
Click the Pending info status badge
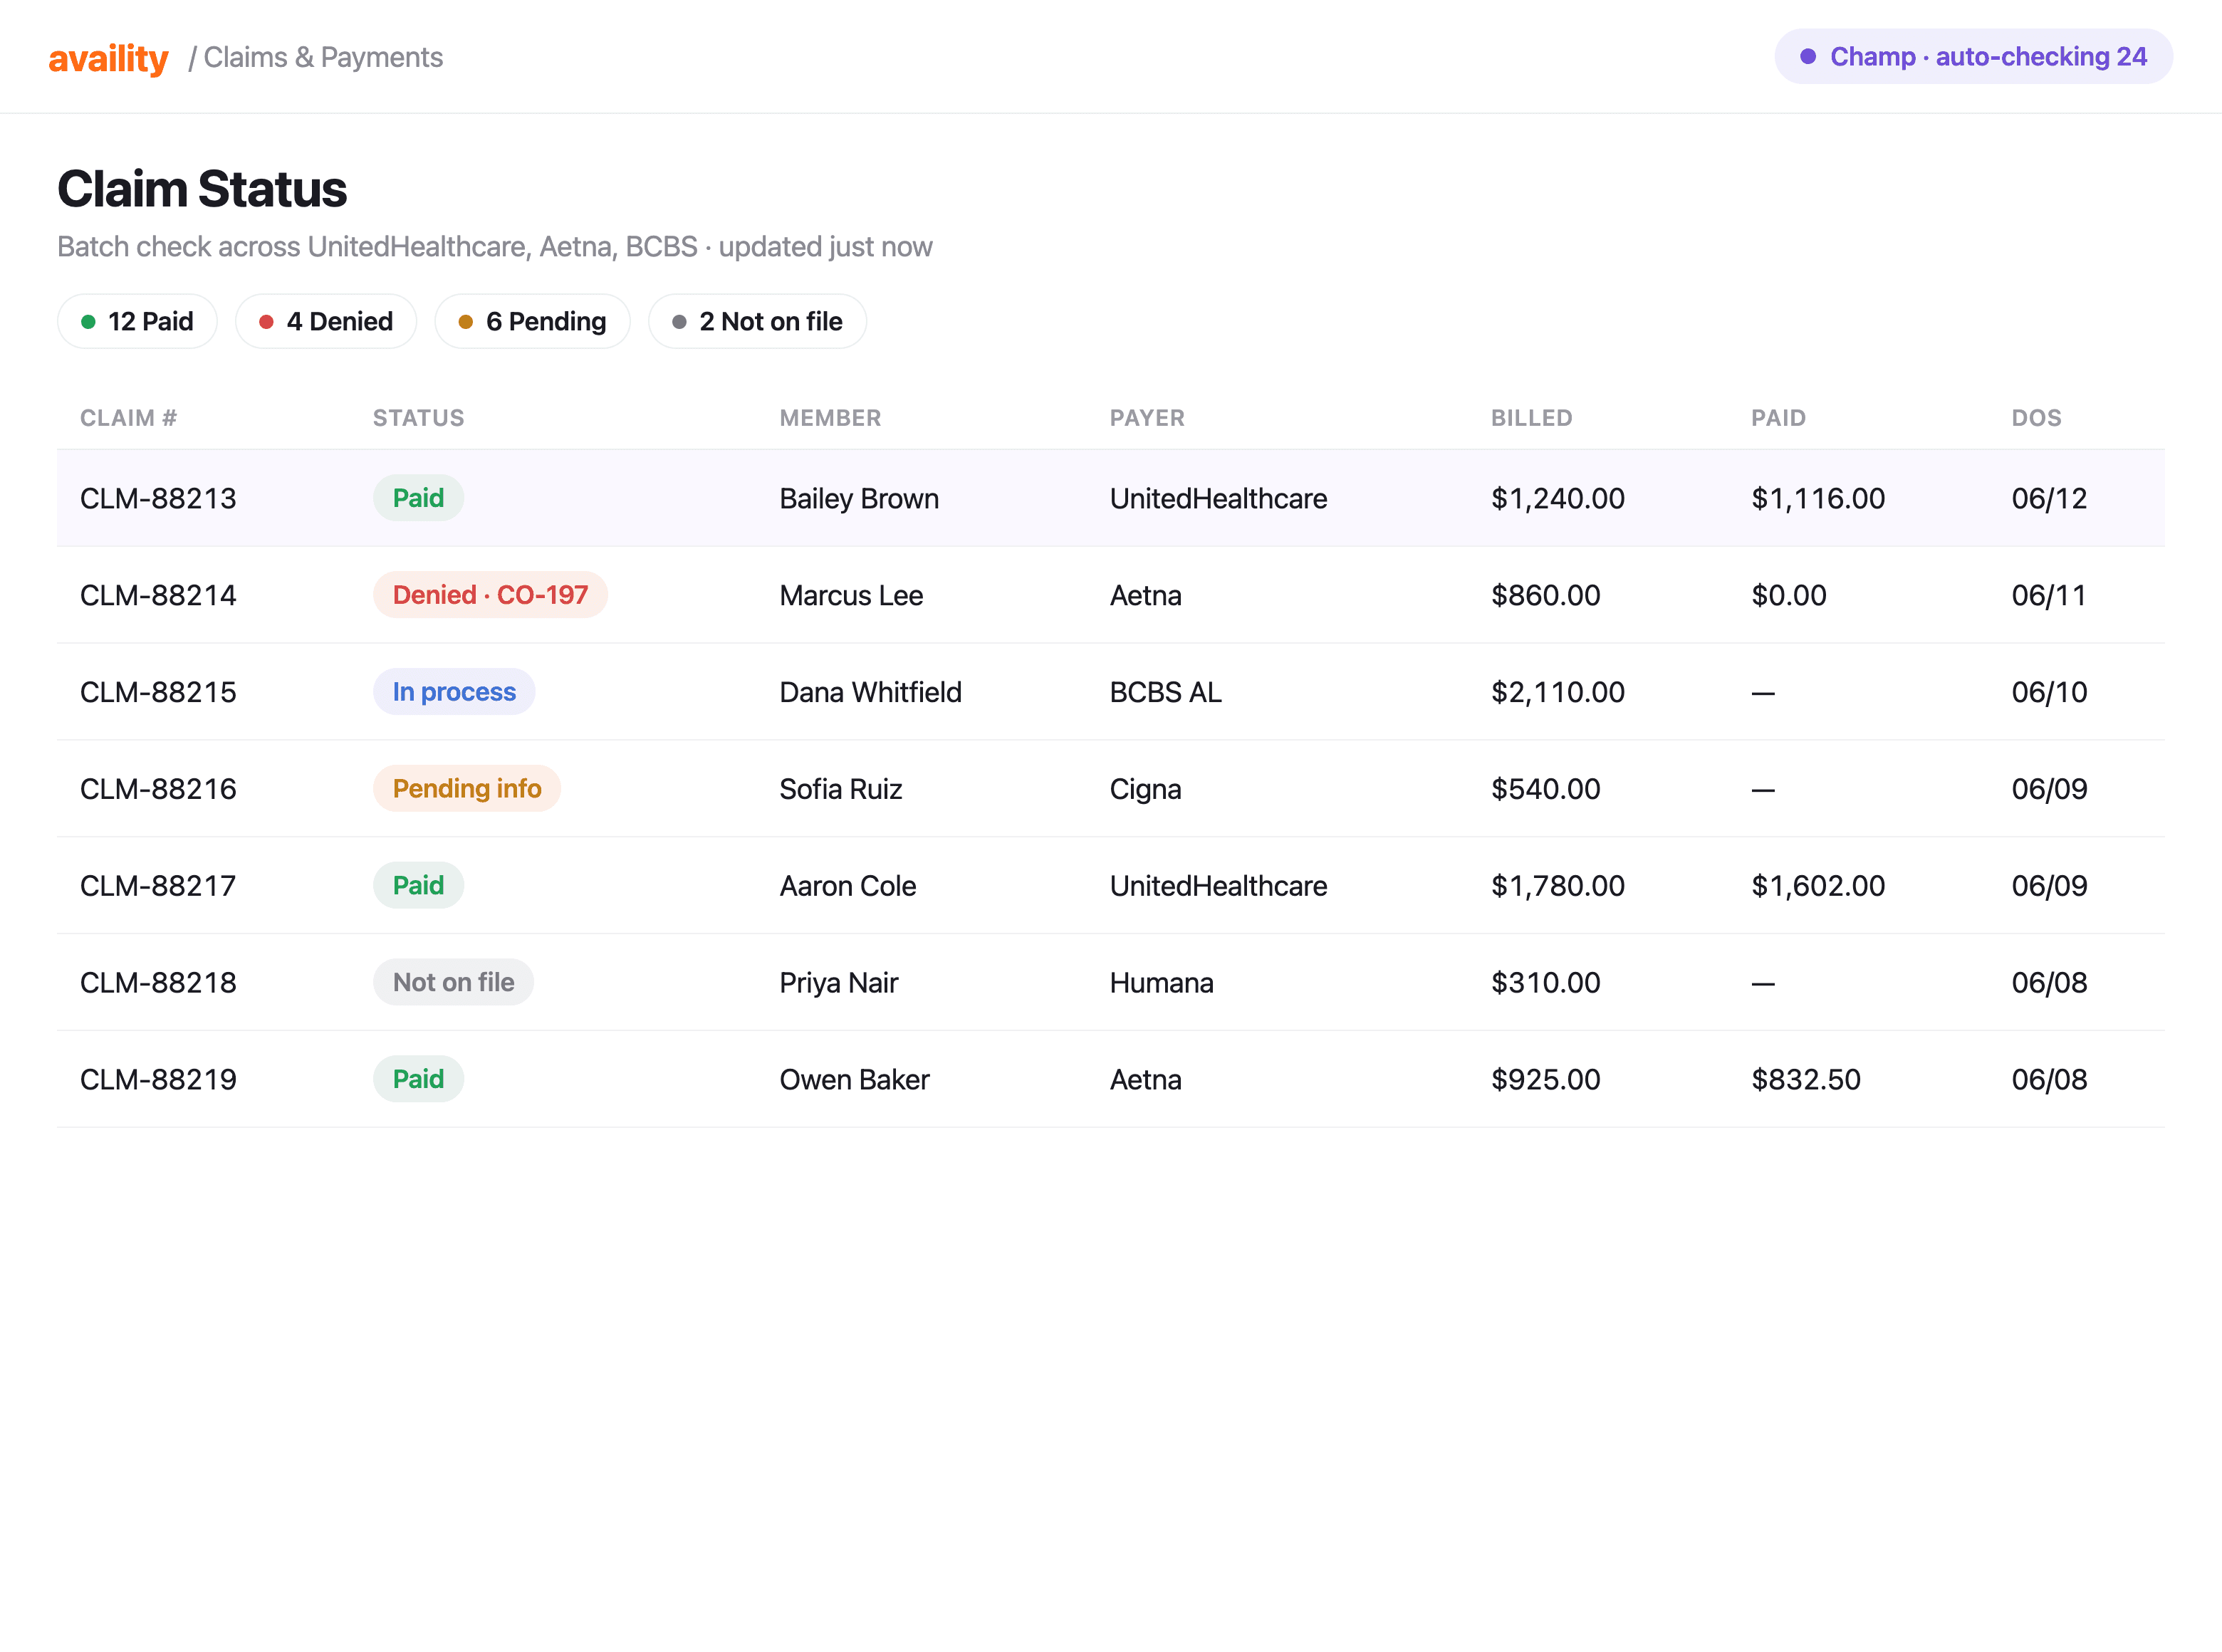tap(467, 788)
